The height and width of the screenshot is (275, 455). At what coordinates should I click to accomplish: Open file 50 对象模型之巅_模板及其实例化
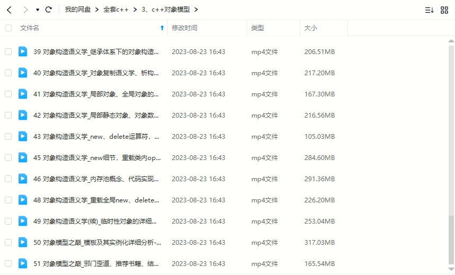102,242
